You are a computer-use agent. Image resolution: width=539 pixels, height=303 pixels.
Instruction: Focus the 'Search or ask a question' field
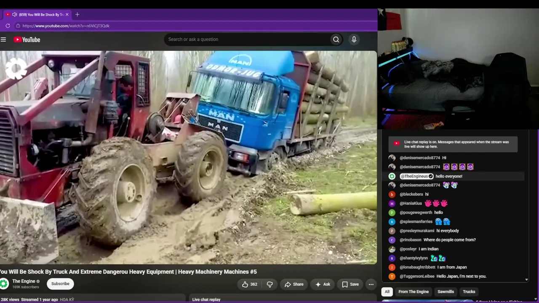click(x=247, y=40)
